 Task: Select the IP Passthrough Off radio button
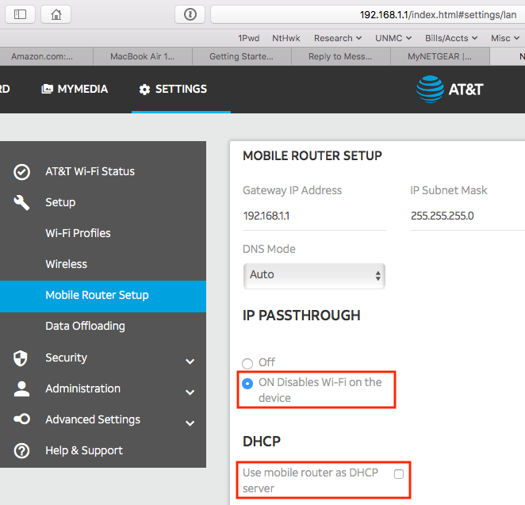click(247, 363)
